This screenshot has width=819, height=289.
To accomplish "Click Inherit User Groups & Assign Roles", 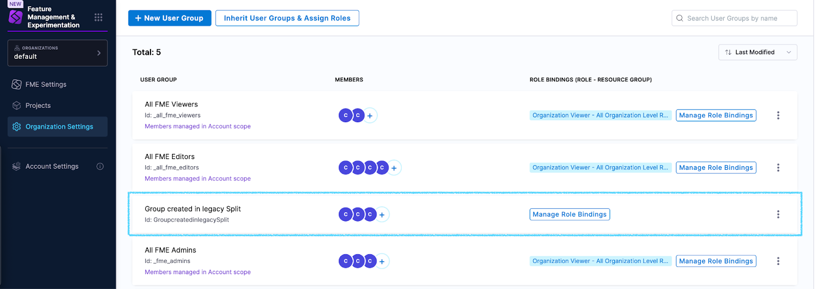I will [x=287, y=18].
